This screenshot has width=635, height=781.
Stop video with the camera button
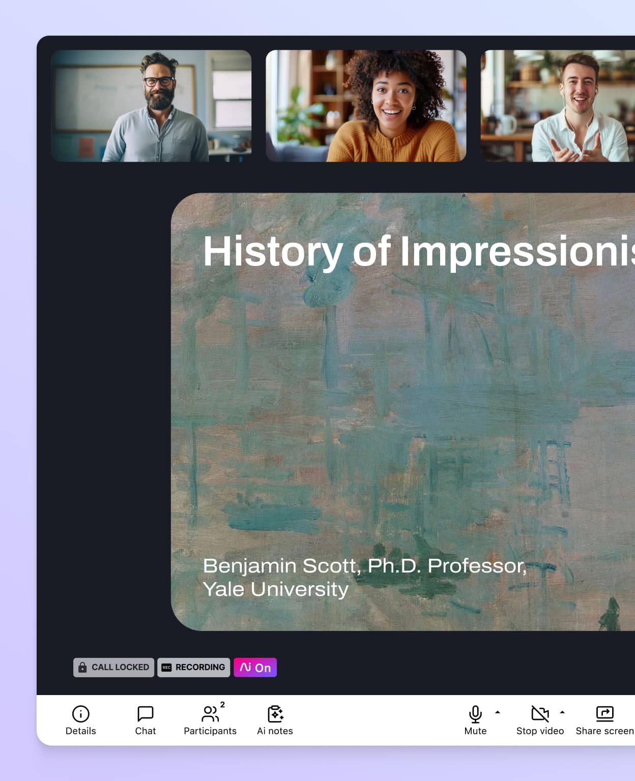(x=540, y=714)
